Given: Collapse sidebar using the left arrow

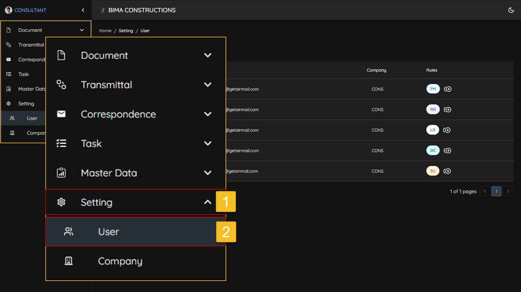Looking at the screenshot, I should coord(83,10).
